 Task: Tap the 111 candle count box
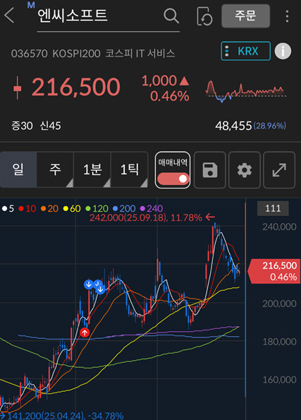273,208
